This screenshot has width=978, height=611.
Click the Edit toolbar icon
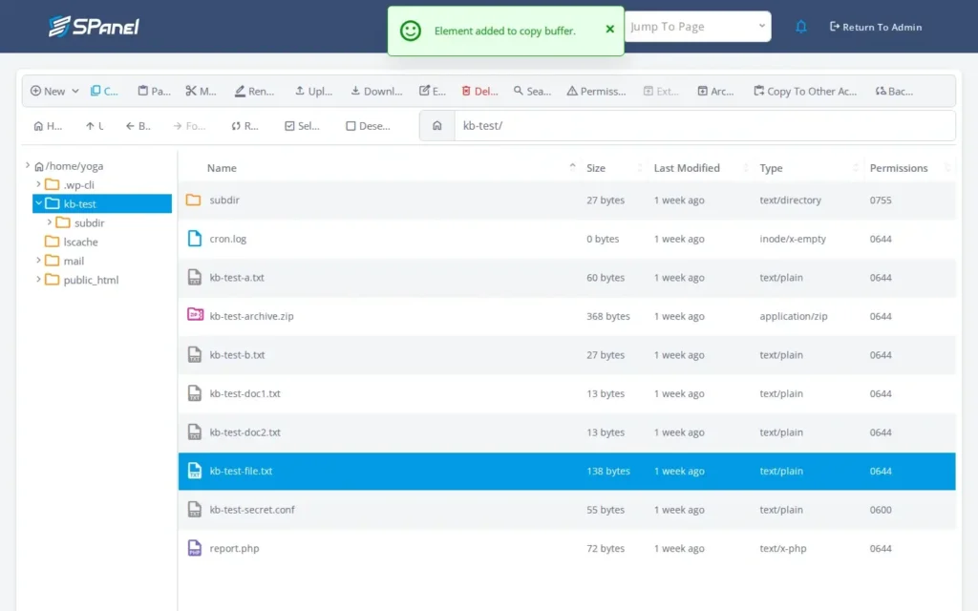(x=424, y=91)
